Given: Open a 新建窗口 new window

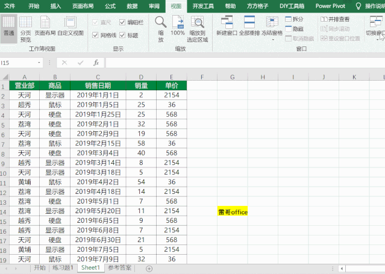Looking at the screenshot, I should click(x=227, y=26).
